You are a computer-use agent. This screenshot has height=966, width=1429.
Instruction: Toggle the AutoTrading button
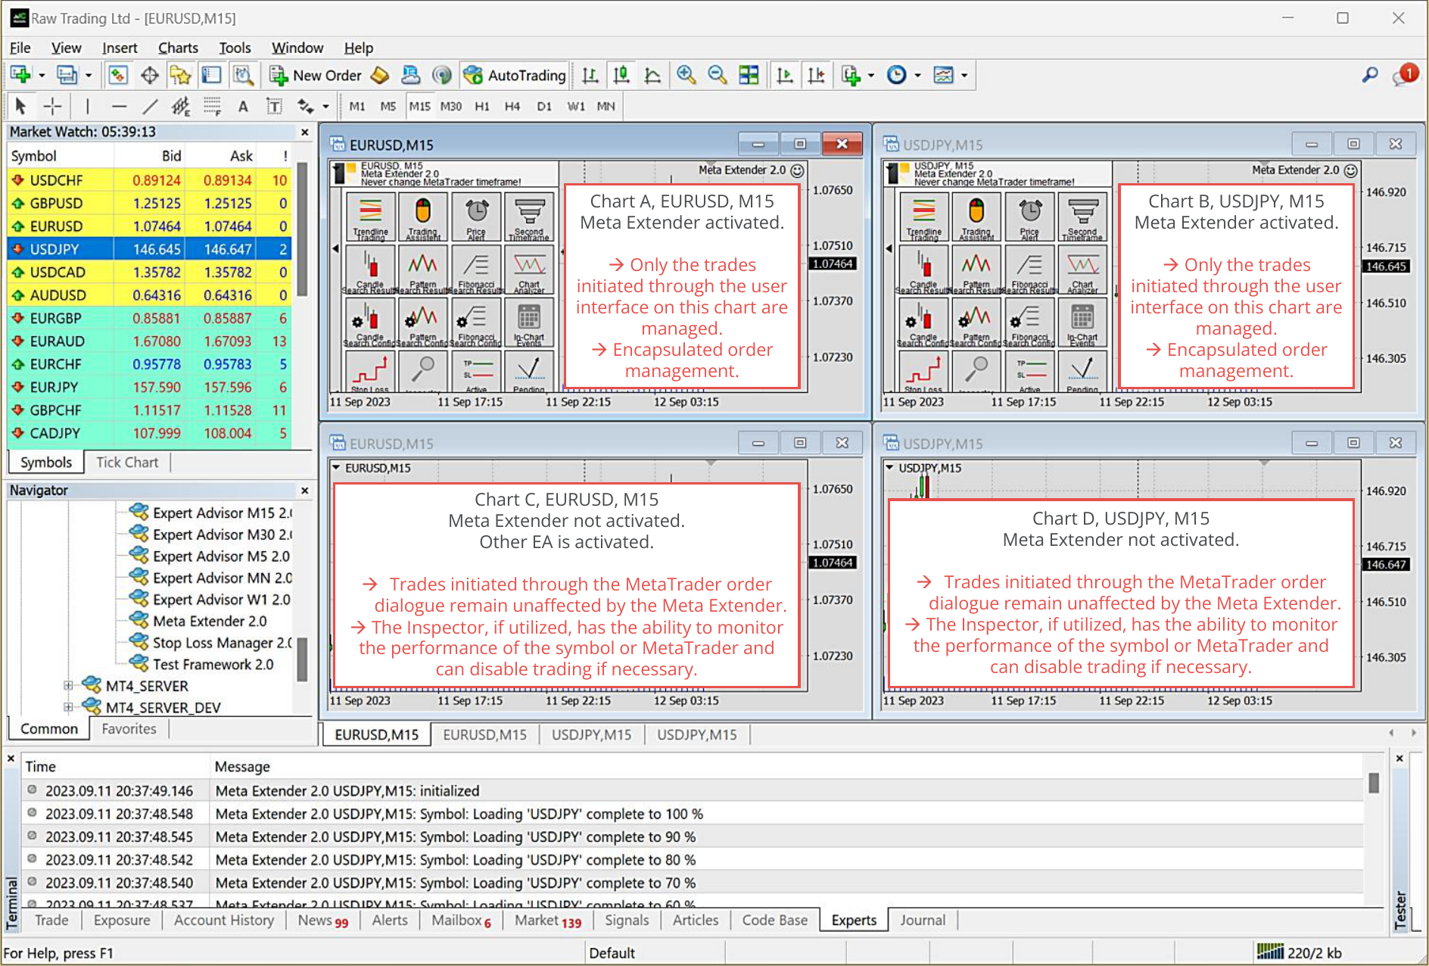(515, 75)
